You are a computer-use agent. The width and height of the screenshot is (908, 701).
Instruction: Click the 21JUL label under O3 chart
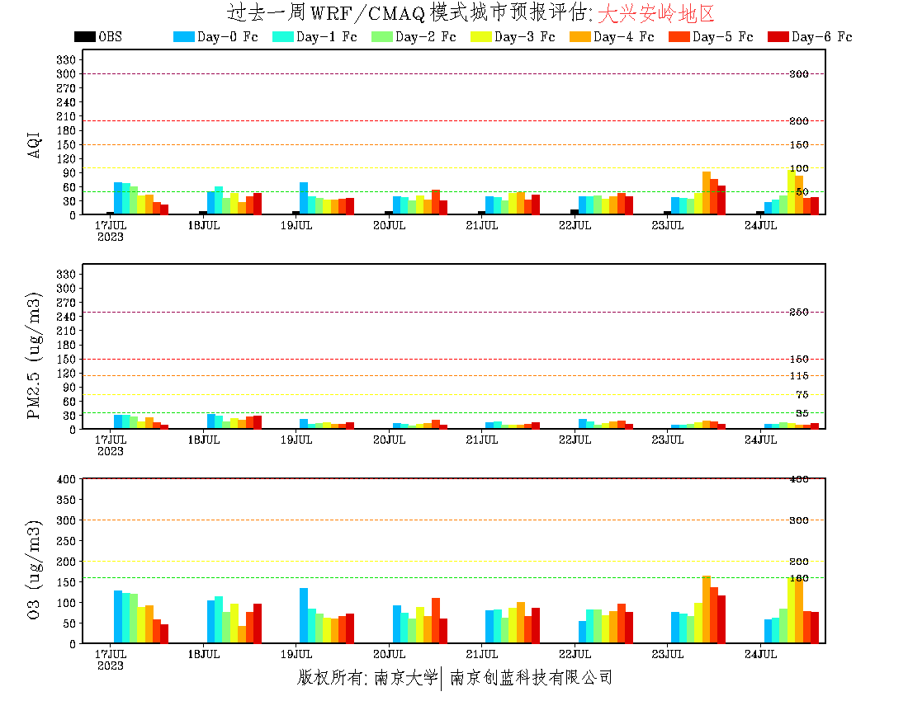pyautogui.click(x=482, y=654)
